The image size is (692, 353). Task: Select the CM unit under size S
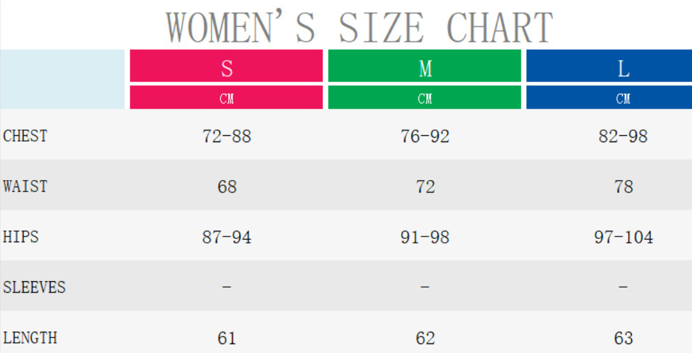pyautogui.click(x=226, y=99)
